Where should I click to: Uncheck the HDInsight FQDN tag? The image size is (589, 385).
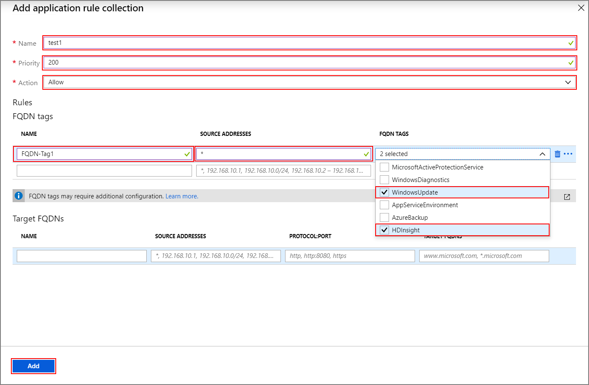pyautogui.click(x=384, y=230)
